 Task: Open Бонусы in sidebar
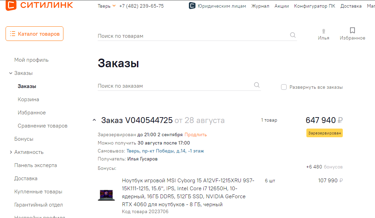tap(24, 139)
